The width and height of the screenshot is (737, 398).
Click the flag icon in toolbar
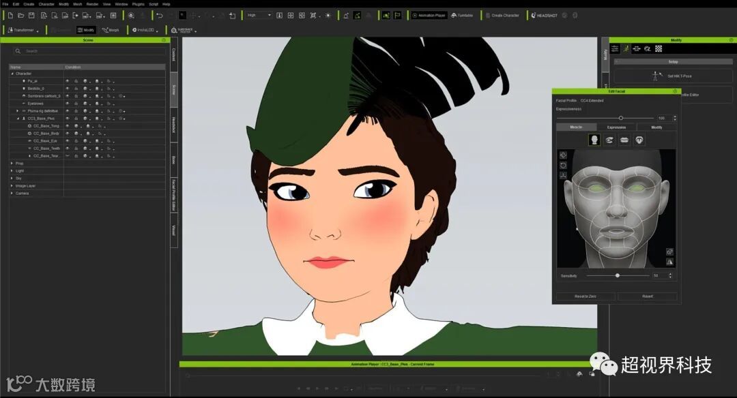[397, 16]
